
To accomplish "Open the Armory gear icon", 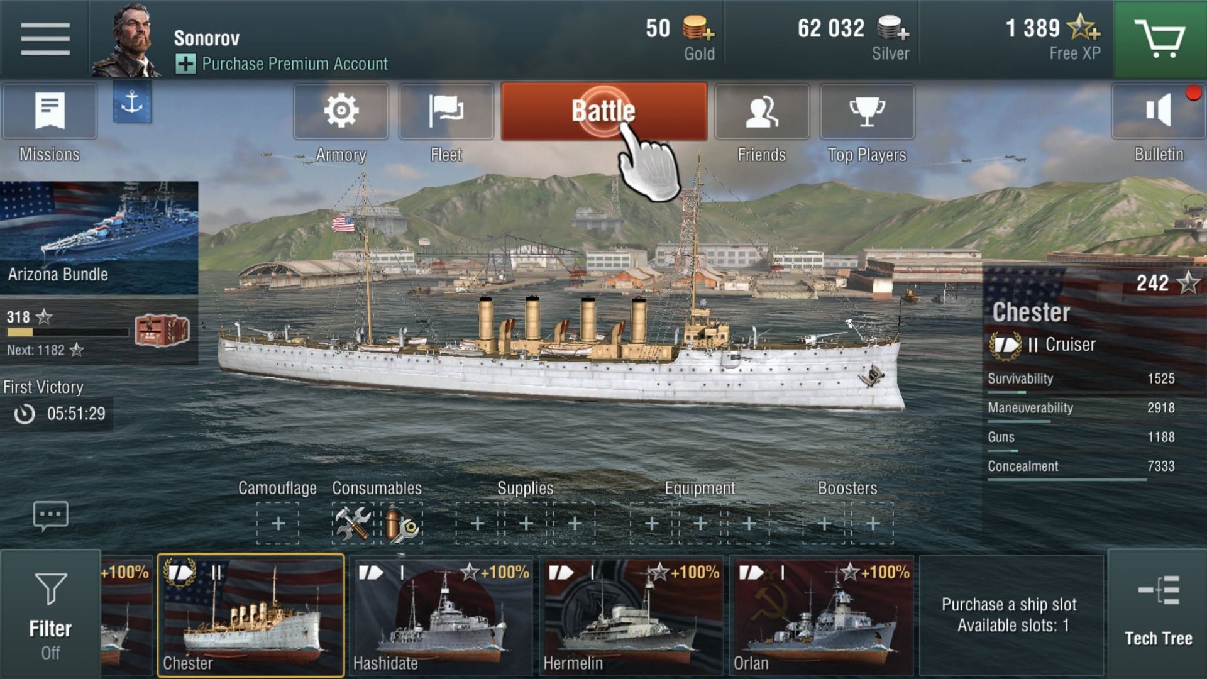I will click(x=341, y=111).
